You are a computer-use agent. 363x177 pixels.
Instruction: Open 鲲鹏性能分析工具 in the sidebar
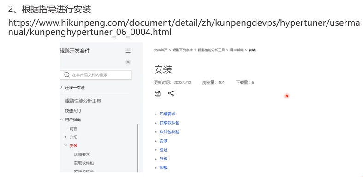coord(83,101)
